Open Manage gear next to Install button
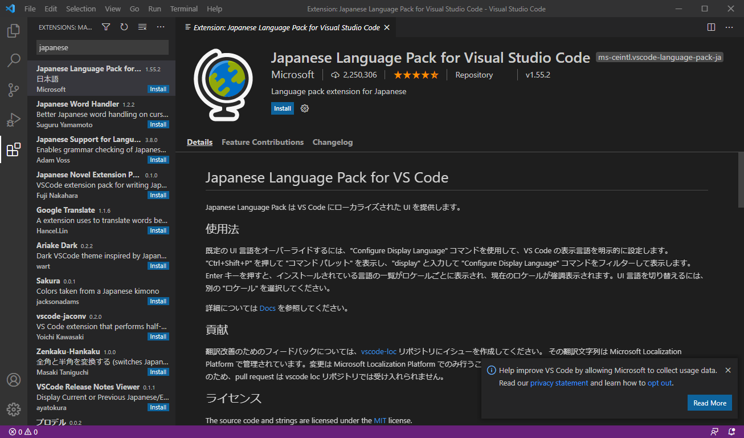This screenshot has height=438, width=744. 305,108
